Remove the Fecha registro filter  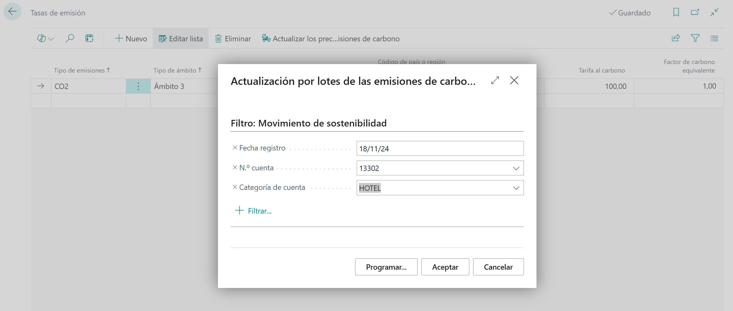(x=235, y=148)
